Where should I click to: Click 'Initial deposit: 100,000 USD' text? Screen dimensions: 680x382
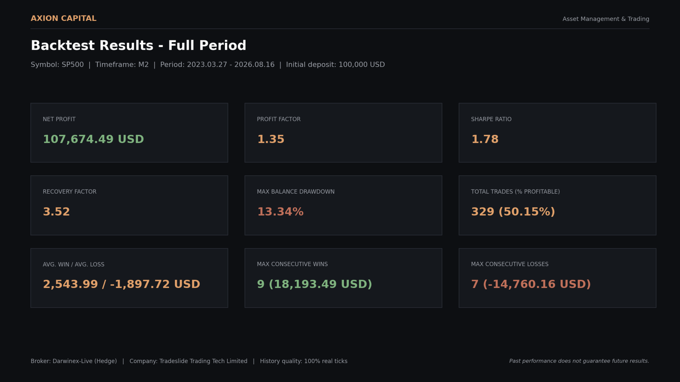[335, 65]
